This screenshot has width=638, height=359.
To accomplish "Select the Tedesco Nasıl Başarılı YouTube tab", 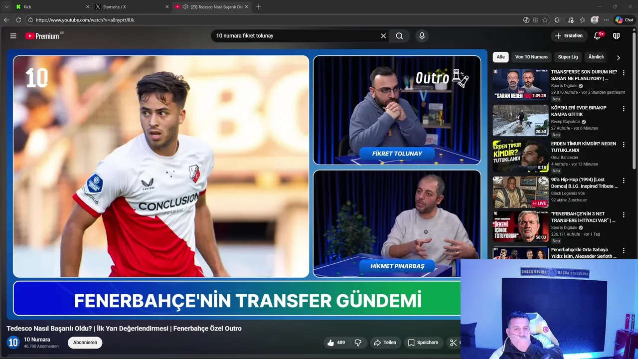I will pyautogui.click(x=213, y=7).
